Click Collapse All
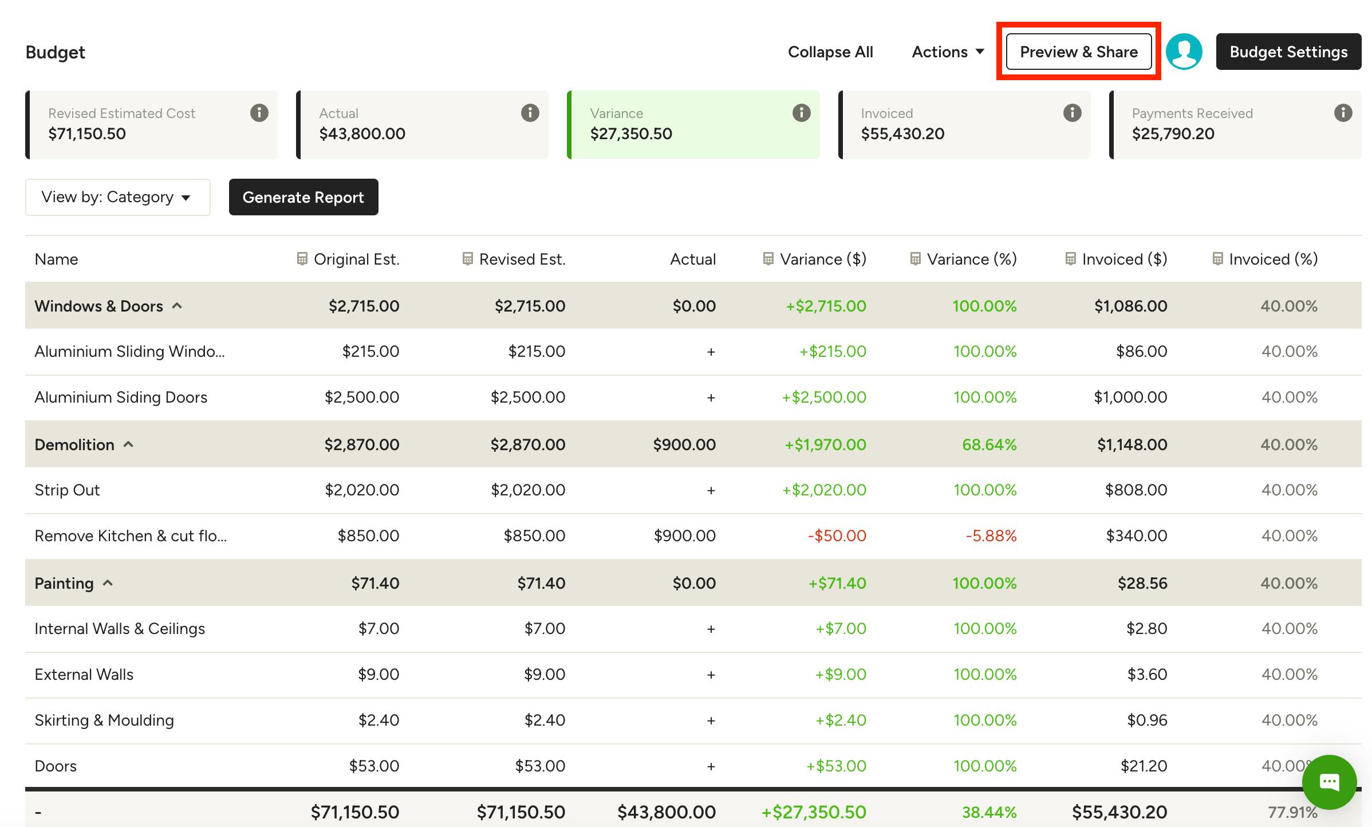 [830, 52]
